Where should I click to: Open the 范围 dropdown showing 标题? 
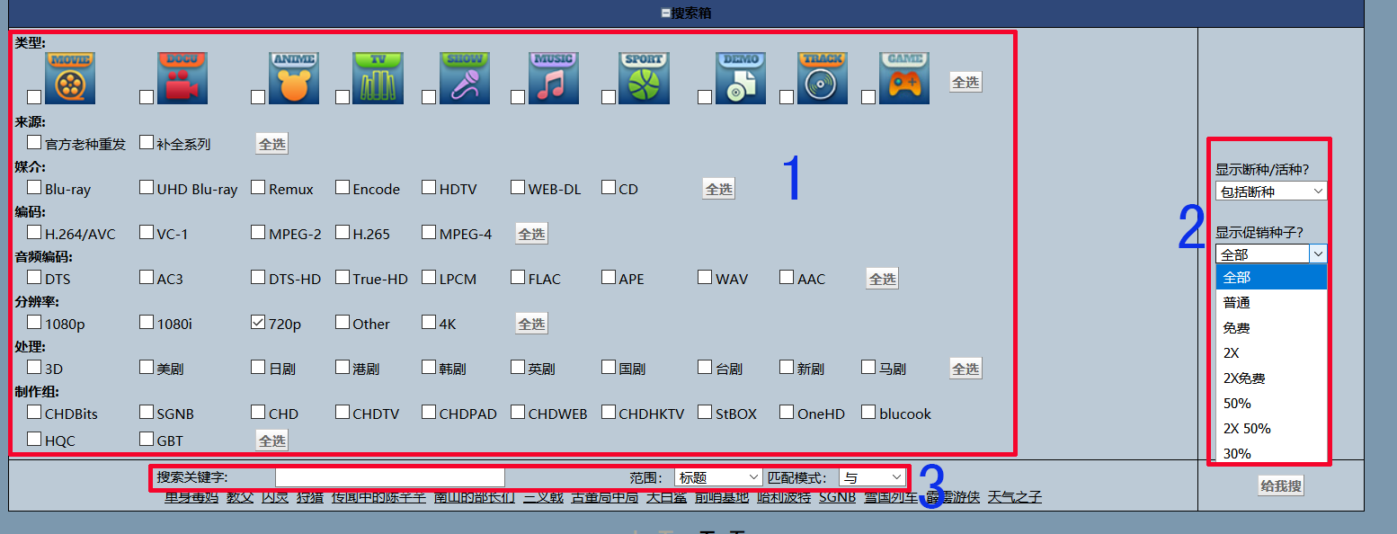click(x=719, y=477)
